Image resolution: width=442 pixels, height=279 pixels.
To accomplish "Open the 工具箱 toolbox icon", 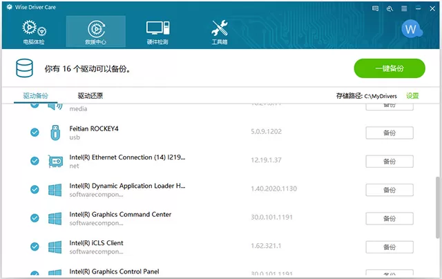I will [x=220, y=28].
